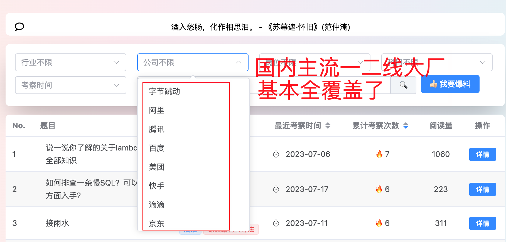
Task: Click the poem quote 酒入愁肠 banner text
Action: tap(261, 27)
